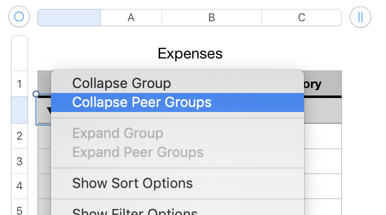This screenshot has width=386, height=215.
Task: Select row 1 header
Action: pyautogui.click(x=19, y=84)
